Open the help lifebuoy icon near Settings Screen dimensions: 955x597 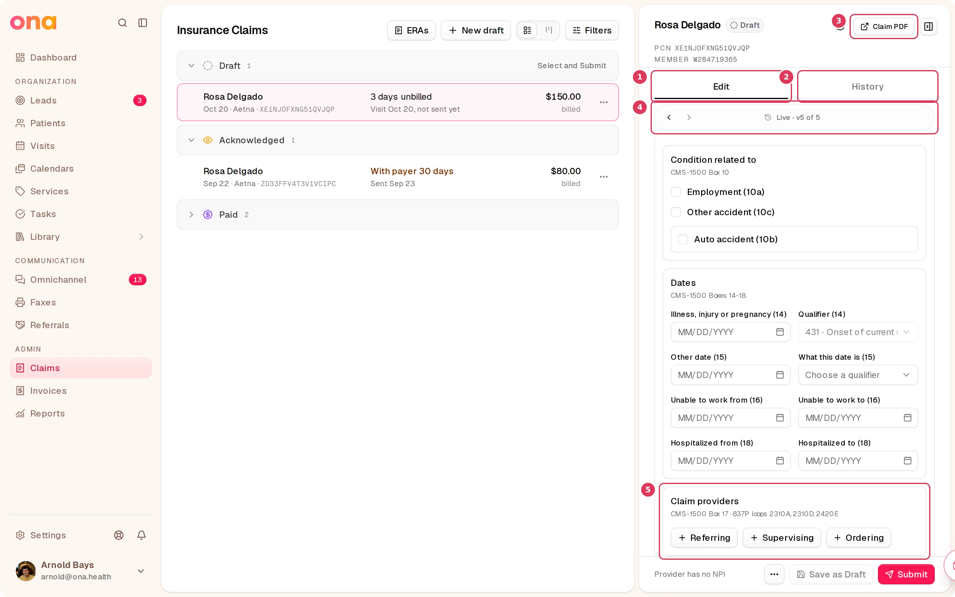118,535
